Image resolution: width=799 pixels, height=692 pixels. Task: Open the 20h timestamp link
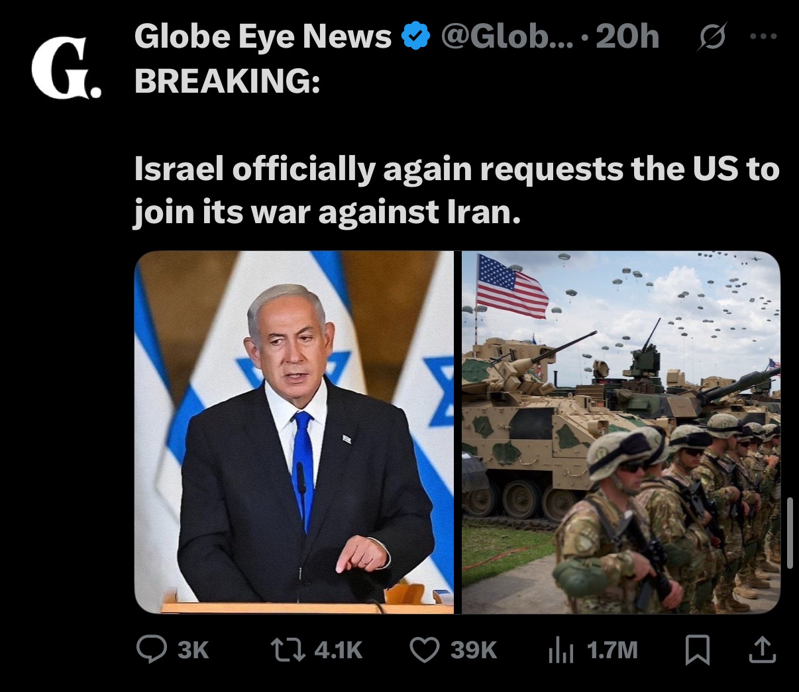click(x=627, y=36)
